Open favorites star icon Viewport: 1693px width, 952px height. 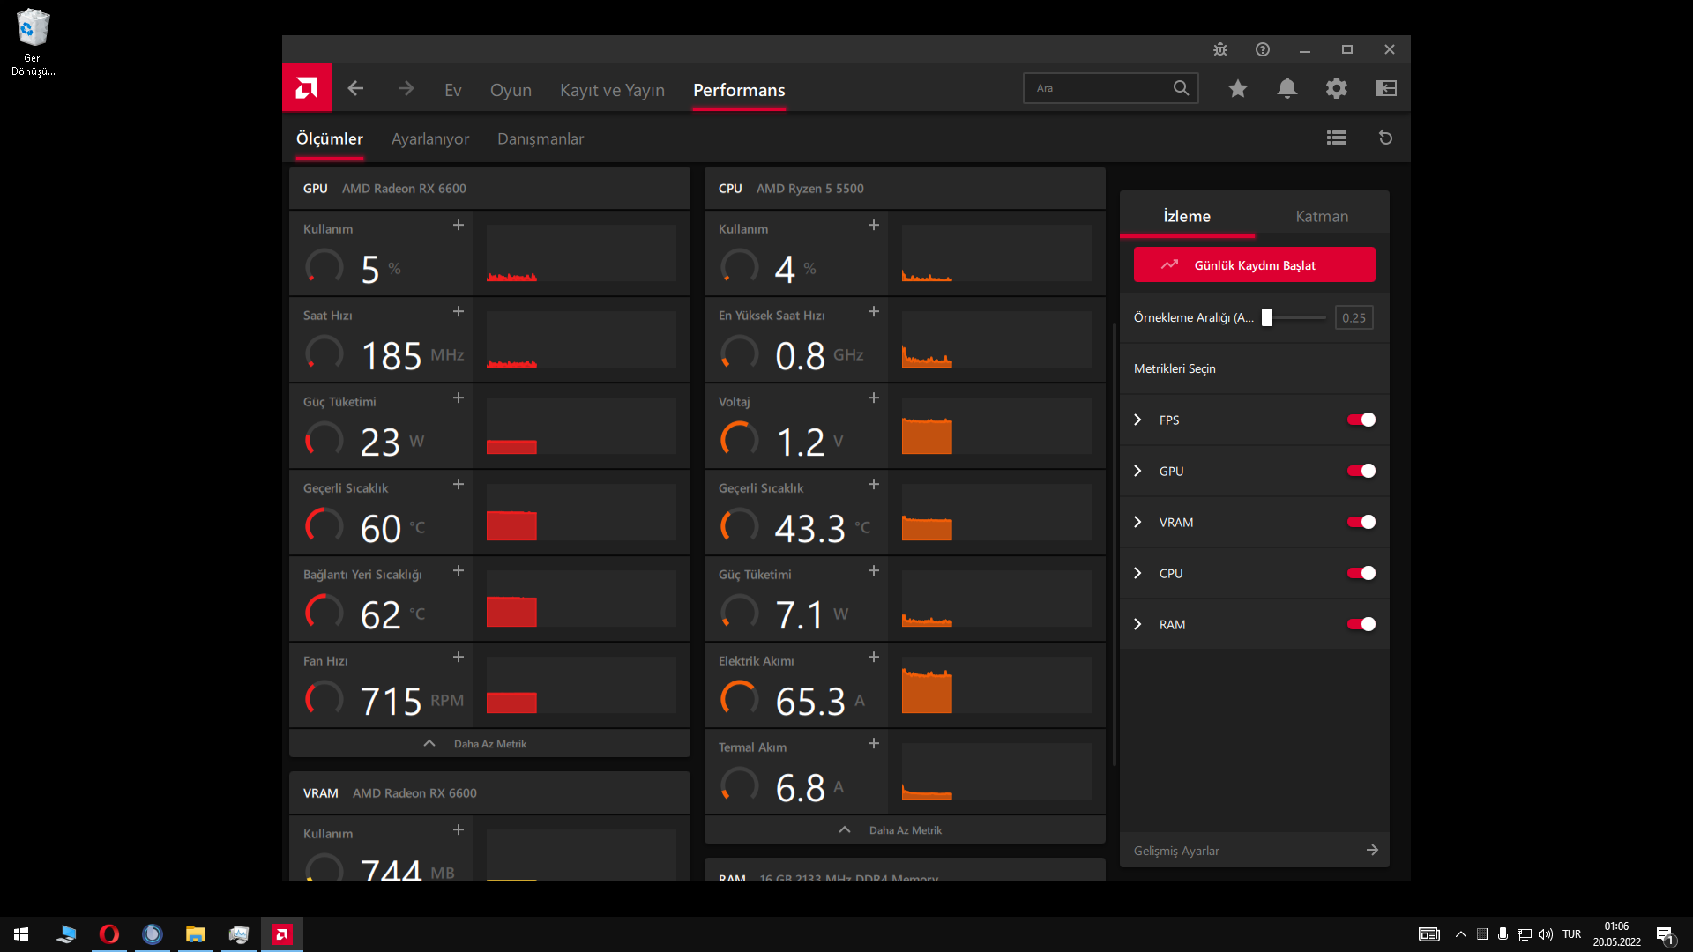[x=1238, y=88]
